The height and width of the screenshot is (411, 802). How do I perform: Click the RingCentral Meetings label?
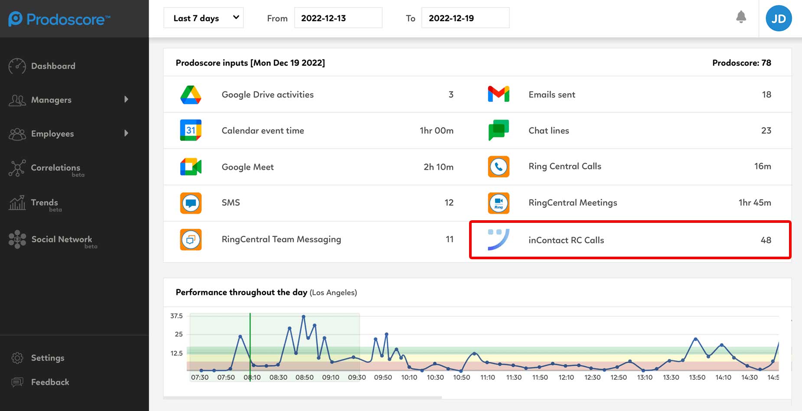pyautogui.click(x=573, y=202)
